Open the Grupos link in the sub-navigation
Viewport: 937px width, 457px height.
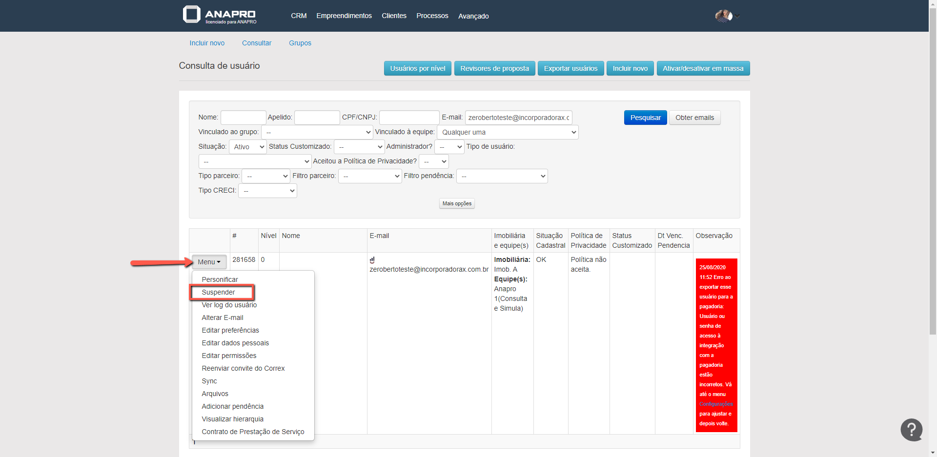click(x=300, y=43)
